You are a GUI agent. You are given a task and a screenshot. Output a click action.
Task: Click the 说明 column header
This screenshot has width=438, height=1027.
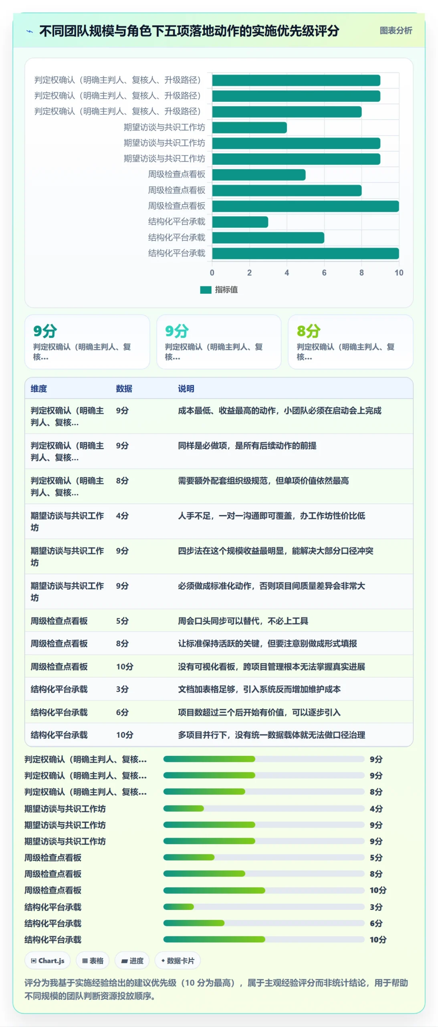(x=186, y=388)
